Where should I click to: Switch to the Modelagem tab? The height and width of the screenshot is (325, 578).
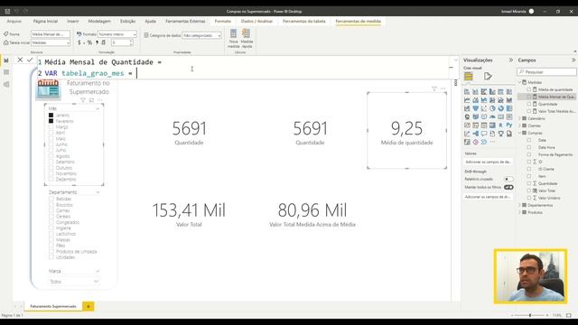(99, 22)
